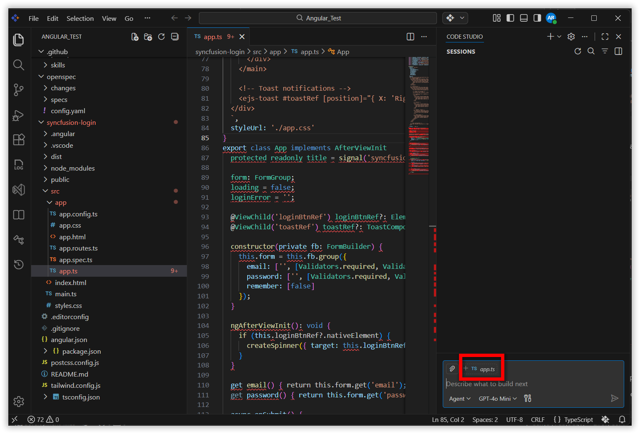Open the Extensions view
The image size is (640, 434).
point(18,140)
